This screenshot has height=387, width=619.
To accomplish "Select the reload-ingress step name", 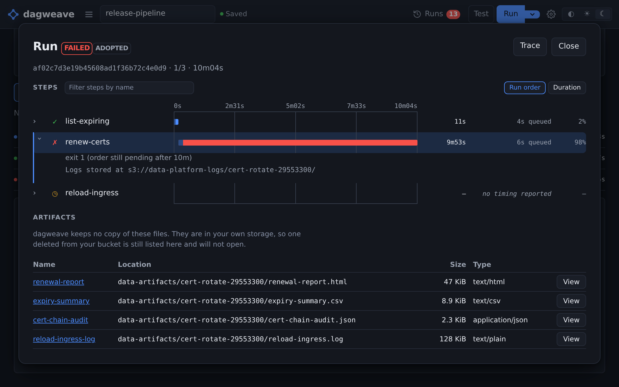I will [x=92, y=193].
